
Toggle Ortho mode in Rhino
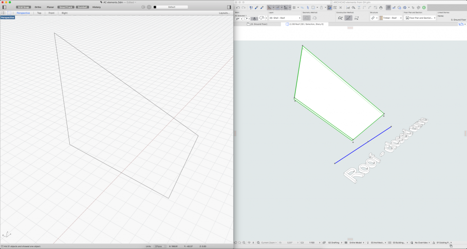[x=38, y=7]
